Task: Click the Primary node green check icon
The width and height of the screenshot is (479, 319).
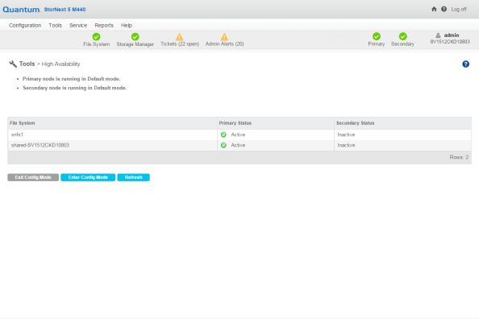Action: pyautogui.click(x=377, y=36)
